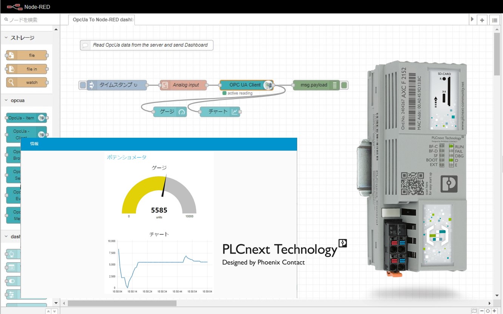The height and width of the screenshot is (314, 503).
Task: Click the watch node magnifier icon
Action: coord(11,82)
